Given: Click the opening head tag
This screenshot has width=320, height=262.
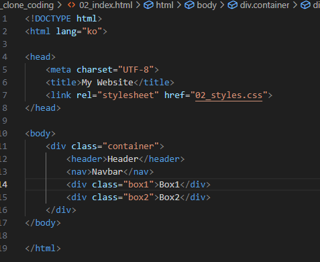Looking at the screenshot, I should click(40, 57).
